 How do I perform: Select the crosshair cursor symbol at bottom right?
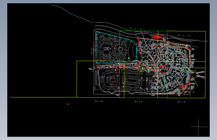coord(198,127)
